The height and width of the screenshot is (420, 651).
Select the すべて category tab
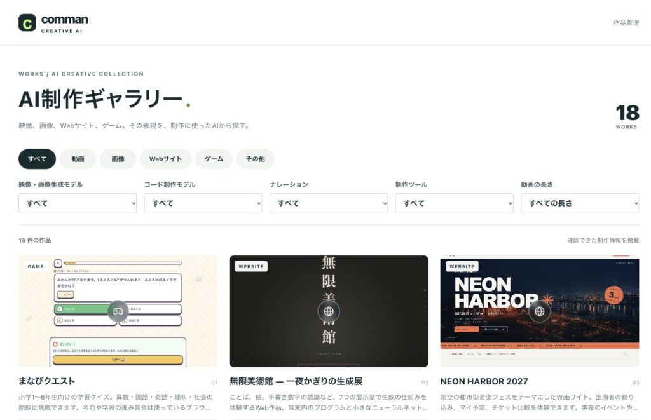(37, 159)
